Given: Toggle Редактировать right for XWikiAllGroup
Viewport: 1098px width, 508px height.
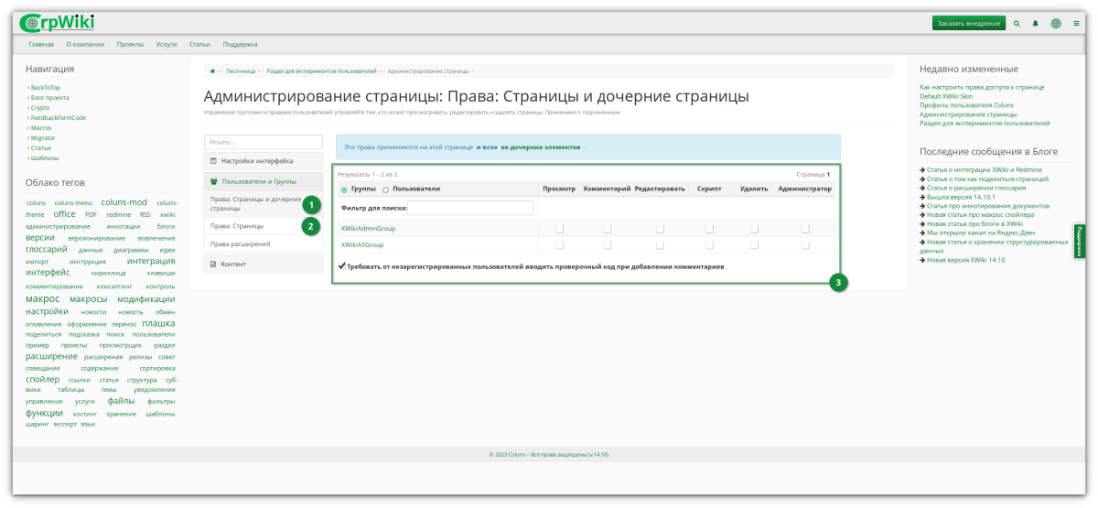Looking at the screenshot, I should point(660,245).
